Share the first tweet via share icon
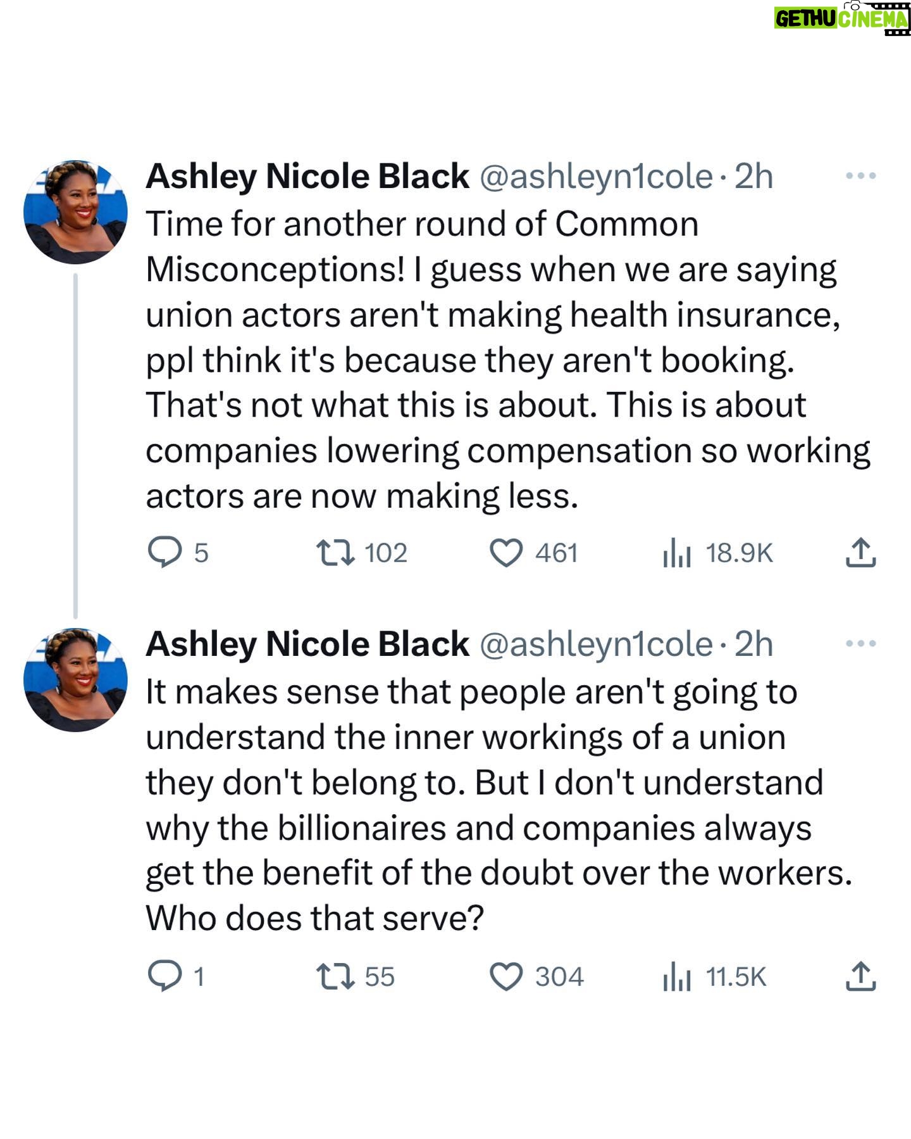Screen dimensions: 911x1139 [860, 552]
